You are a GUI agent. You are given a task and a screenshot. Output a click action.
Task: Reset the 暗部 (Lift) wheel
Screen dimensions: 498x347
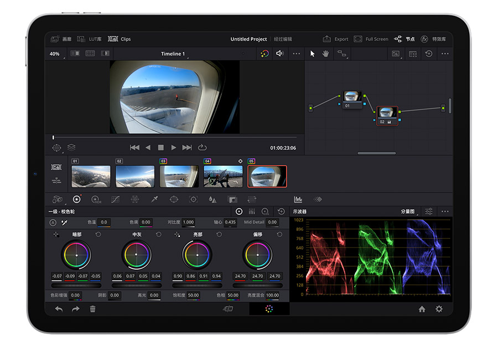point(98,235)
